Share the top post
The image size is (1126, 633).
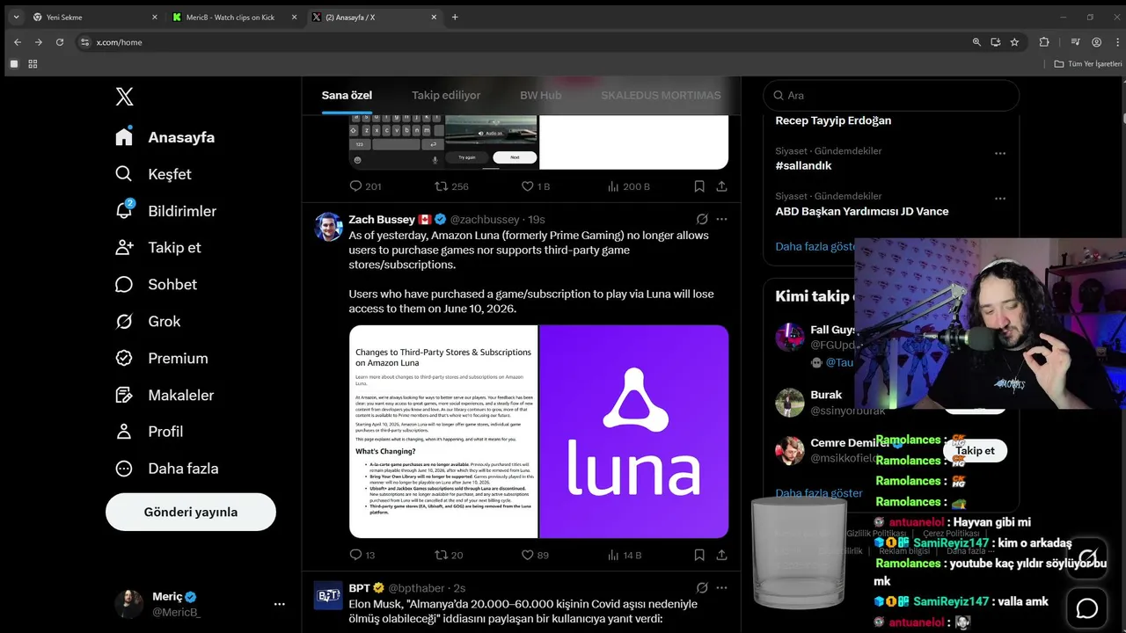coord(721,186)
